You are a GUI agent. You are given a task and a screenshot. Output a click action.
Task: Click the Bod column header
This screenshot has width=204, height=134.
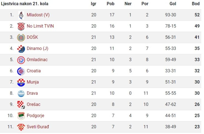(196, 4)
